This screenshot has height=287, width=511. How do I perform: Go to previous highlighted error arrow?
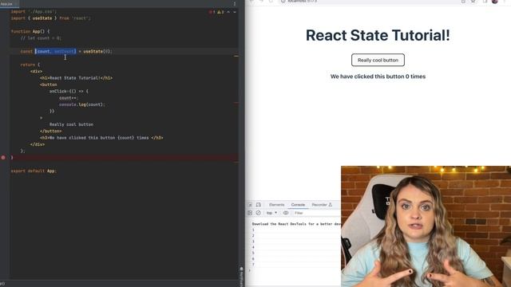[x=228, y=12]
